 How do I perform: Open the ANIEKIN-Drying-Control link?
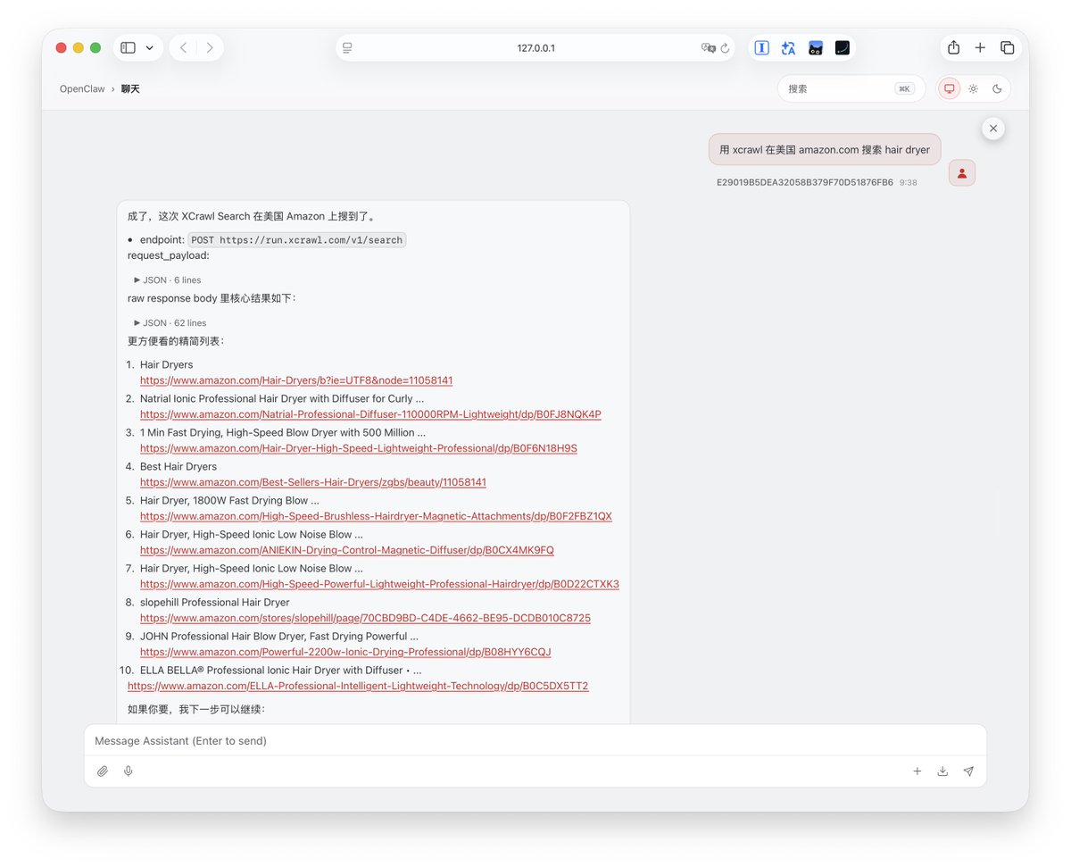(347, 550)
